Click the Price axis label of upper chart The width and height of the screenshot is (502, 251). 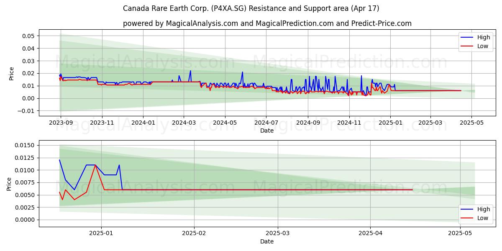click(11, 73)
